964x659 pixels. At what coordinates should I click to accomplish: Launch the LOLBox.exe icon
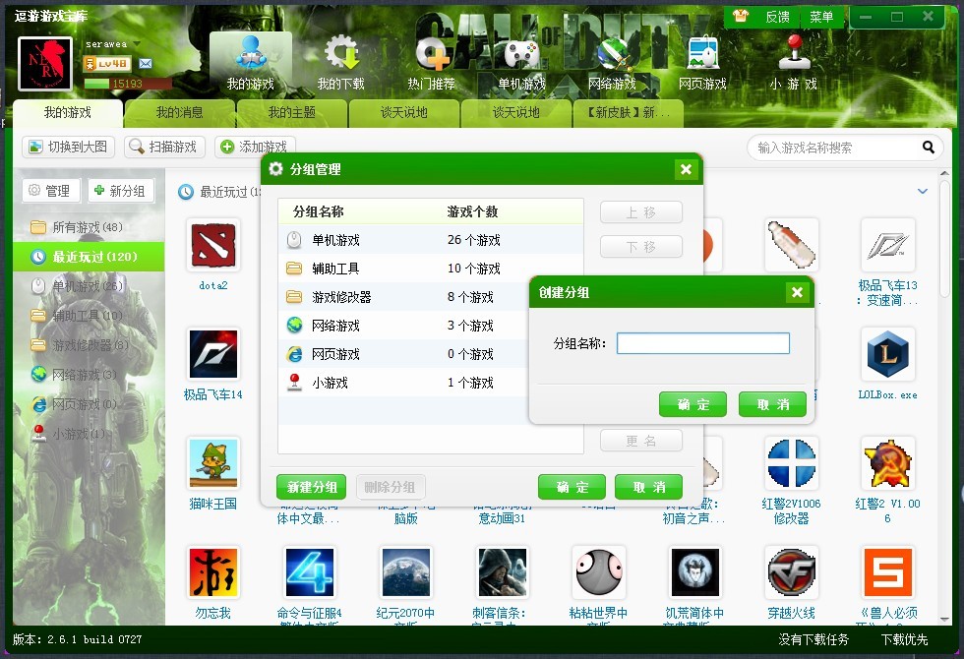pyautogui.click(x=888, y=354)
